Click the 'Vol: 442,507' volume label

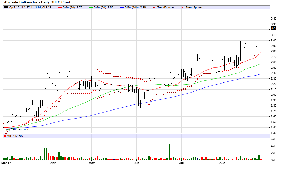click(15, 136)
